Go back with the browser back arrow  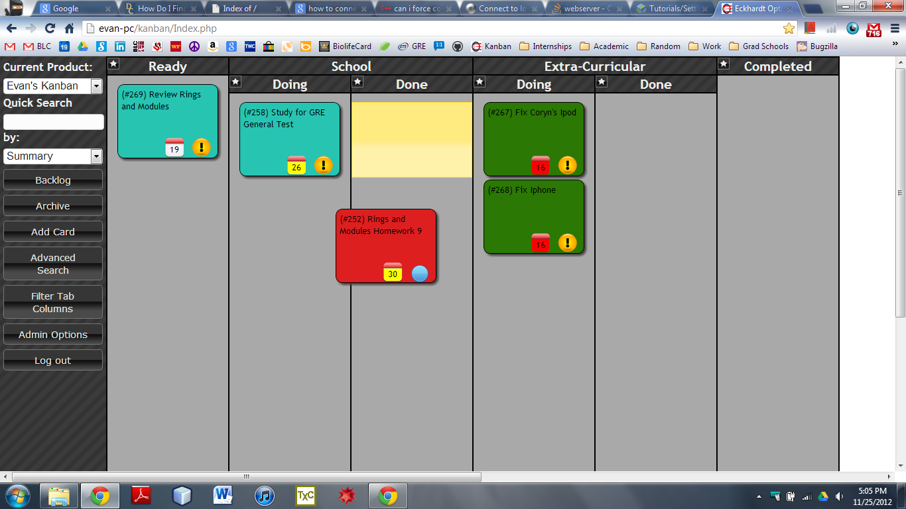[x=11, y=28]
